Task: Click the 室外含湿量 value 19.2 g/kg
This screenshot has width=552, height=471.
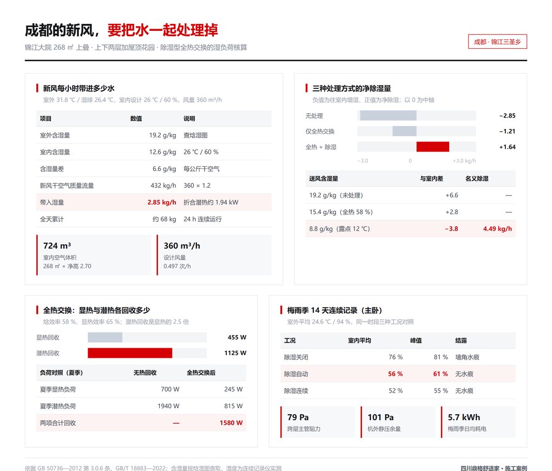Action: (x=162, y=135)
